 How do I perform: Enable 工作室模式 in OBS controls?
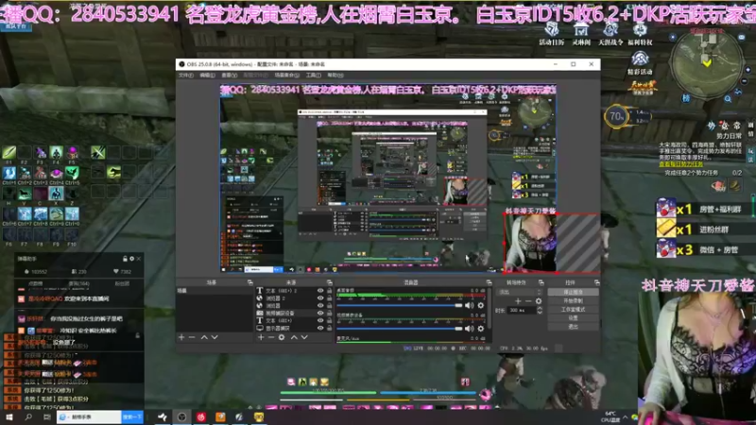[573, 310]
